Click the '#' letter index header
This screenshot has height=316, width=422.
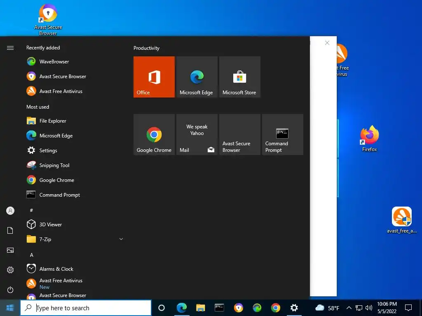(x=31, y=210)
